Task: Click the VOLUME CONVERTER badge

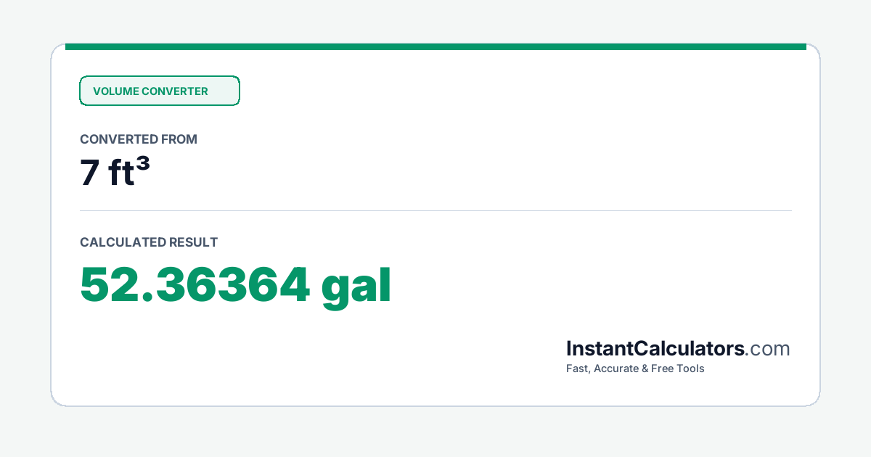Action: pos(160,91)
